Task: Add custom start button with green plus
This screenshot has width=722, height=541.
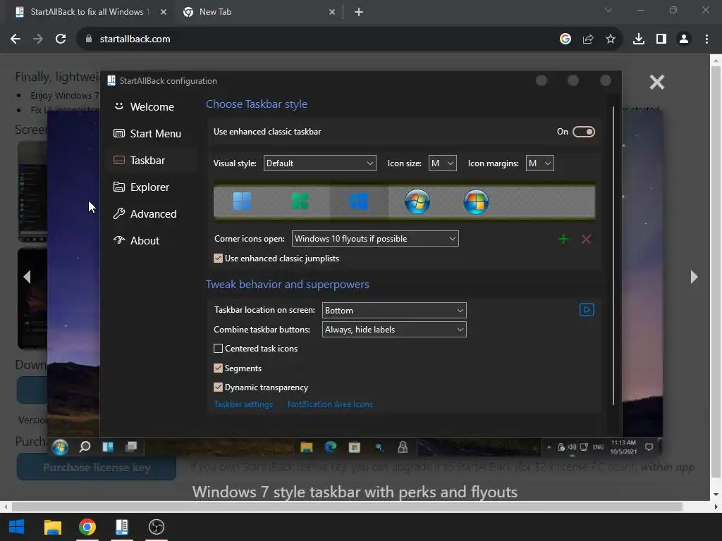Action: tap(563, 239)
